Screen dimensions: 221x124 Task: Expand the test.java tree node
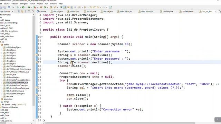pyautogui.click(x=2, y=96)
